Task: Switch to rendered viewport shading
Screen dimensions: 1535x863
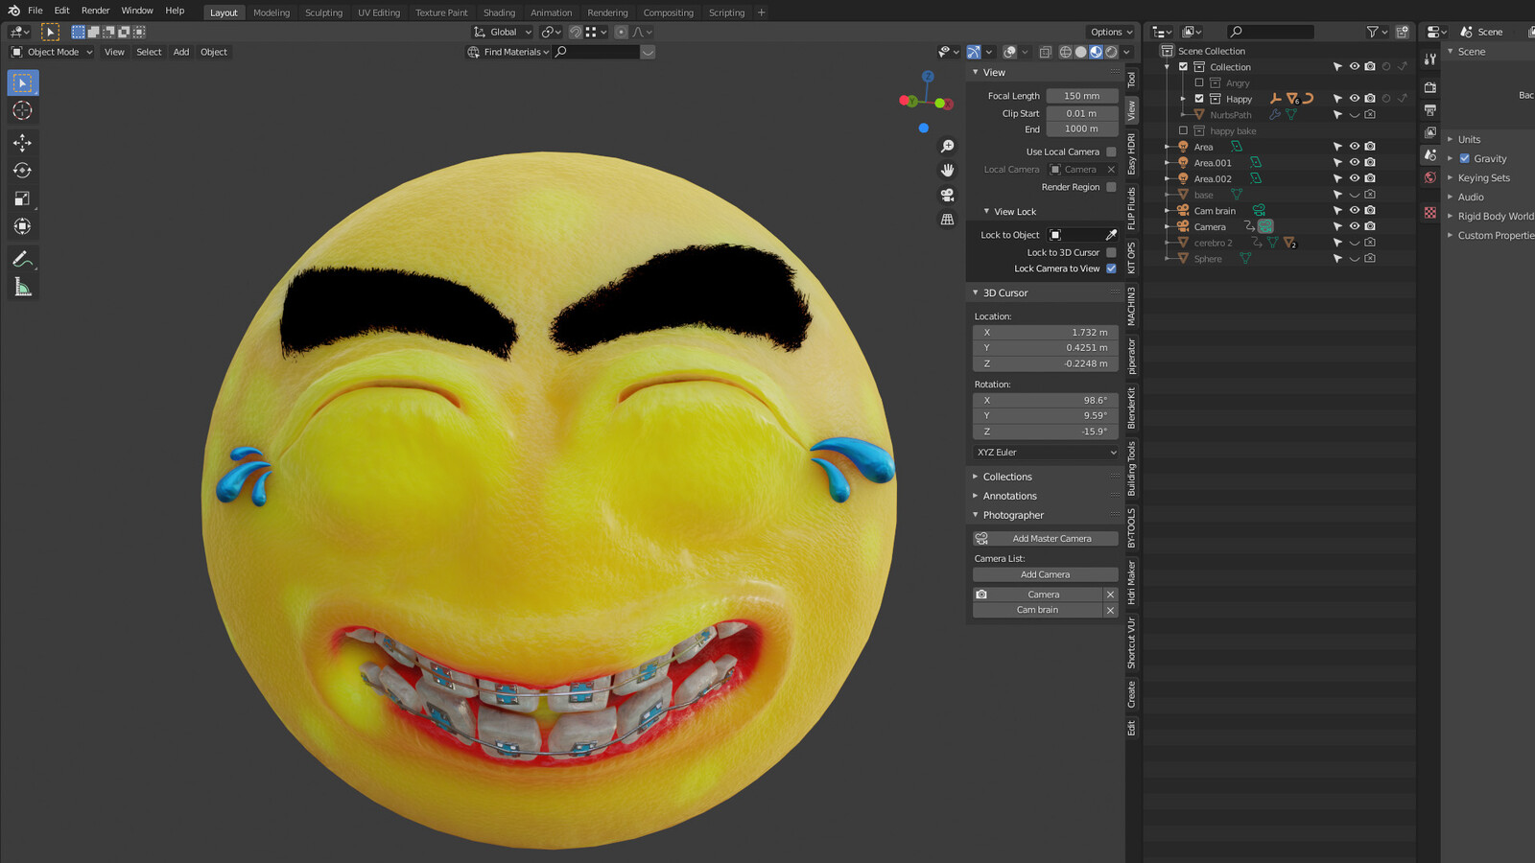Action: [x=1111, y=52]
